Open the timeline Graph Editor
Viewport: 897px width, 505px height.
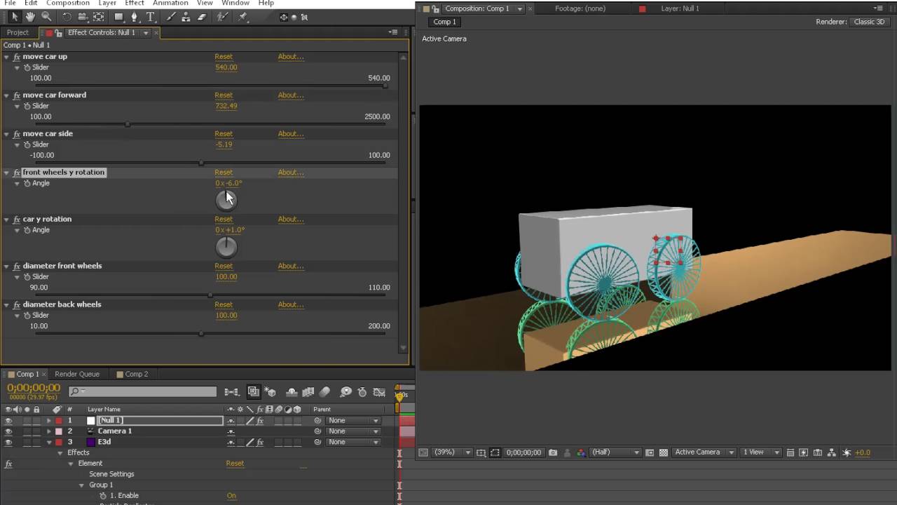pyautogui.click(x=379, y=392)
